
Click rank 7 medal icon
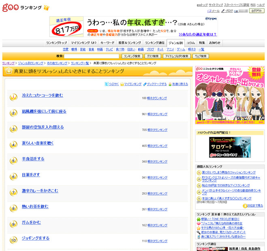pyautogui.click(x=13, y=192)
